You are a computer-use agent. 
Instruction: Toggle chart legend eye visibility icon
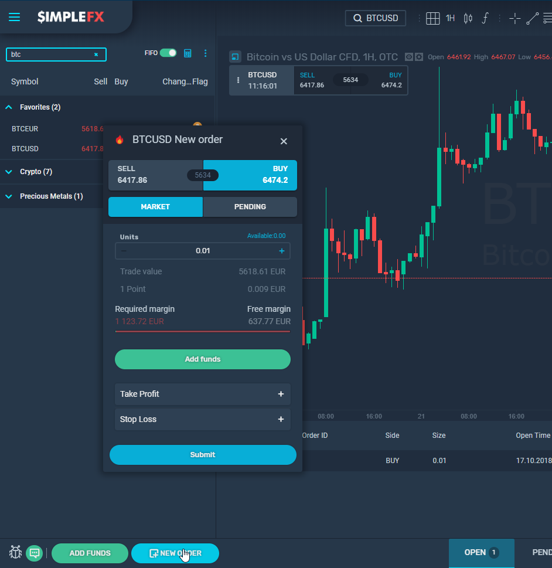[408, 57]
